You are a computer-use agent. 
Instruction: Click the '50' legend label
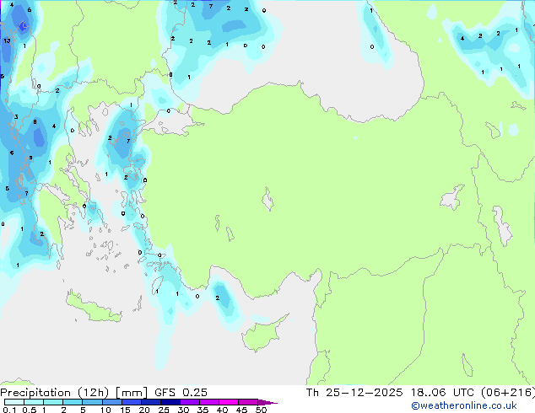pyautogui.click(x=262, y=410)
